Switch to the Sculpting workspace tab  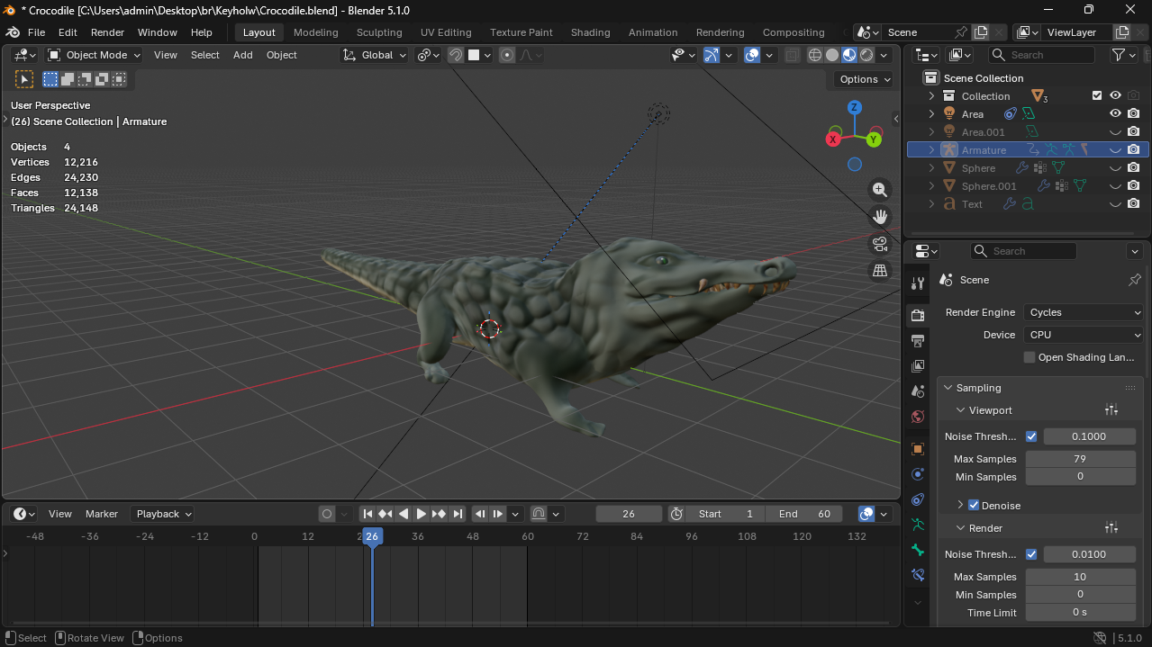coord(379,32)
